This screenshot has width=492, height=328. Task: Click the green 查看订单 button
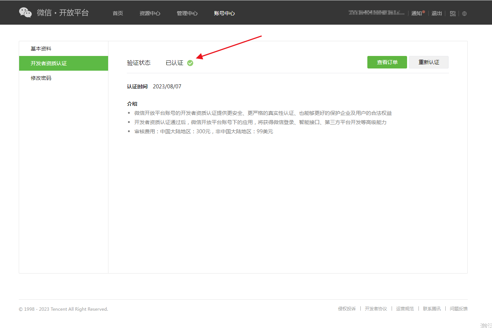[387, 62]
